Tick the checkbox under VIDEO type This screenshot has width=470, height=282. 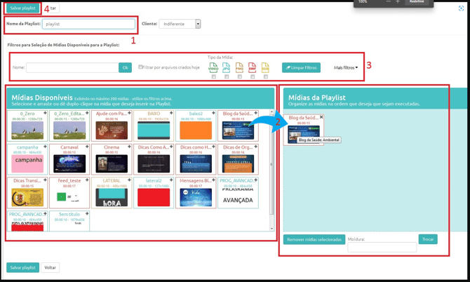click(x=213, y=76)
